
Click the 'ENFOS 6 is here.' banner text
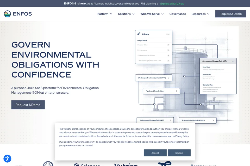(75, 3)
